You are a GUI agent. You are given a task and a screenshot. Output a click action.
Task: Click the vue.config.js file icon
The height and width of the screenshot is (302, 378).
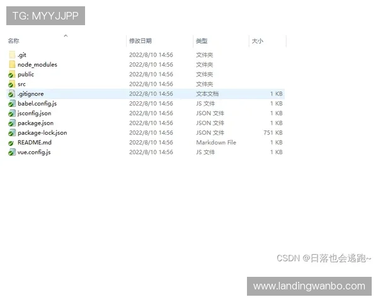tap(11, 152)
